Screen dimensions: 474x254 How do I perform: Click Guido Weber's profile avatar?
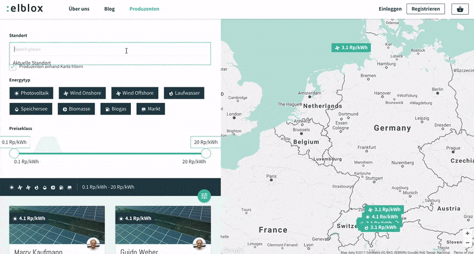(x=199, y=244)
